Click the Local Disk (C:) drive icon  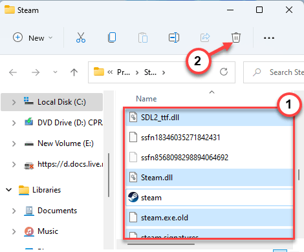28,101
